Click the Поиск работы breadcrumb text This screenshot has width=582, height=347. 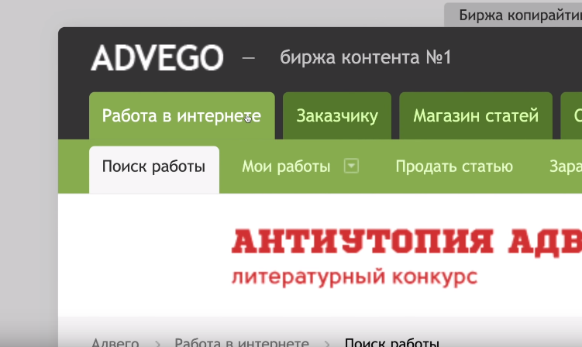tap(392, 342)
